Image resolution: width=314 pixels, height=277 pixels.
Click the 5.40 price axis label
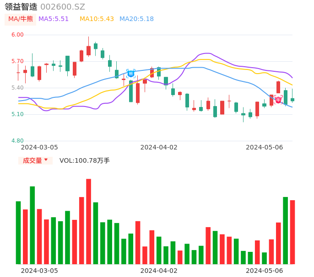coord(17,88)
